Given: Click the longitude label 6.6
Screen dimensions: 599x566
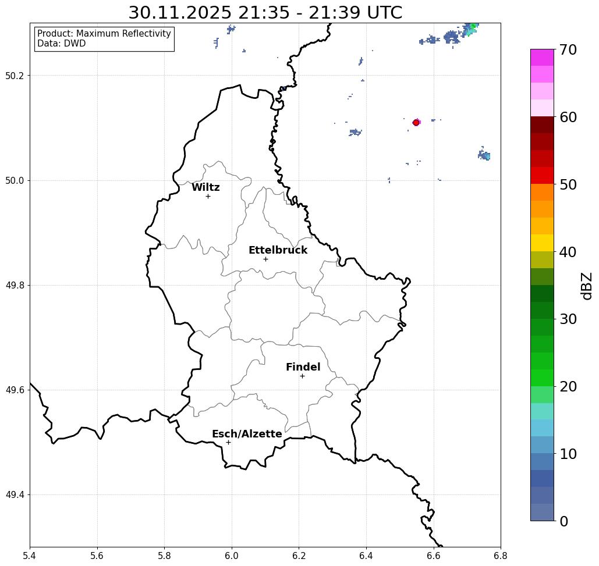Looking at the screenshot, I should [x=434, y=556].
